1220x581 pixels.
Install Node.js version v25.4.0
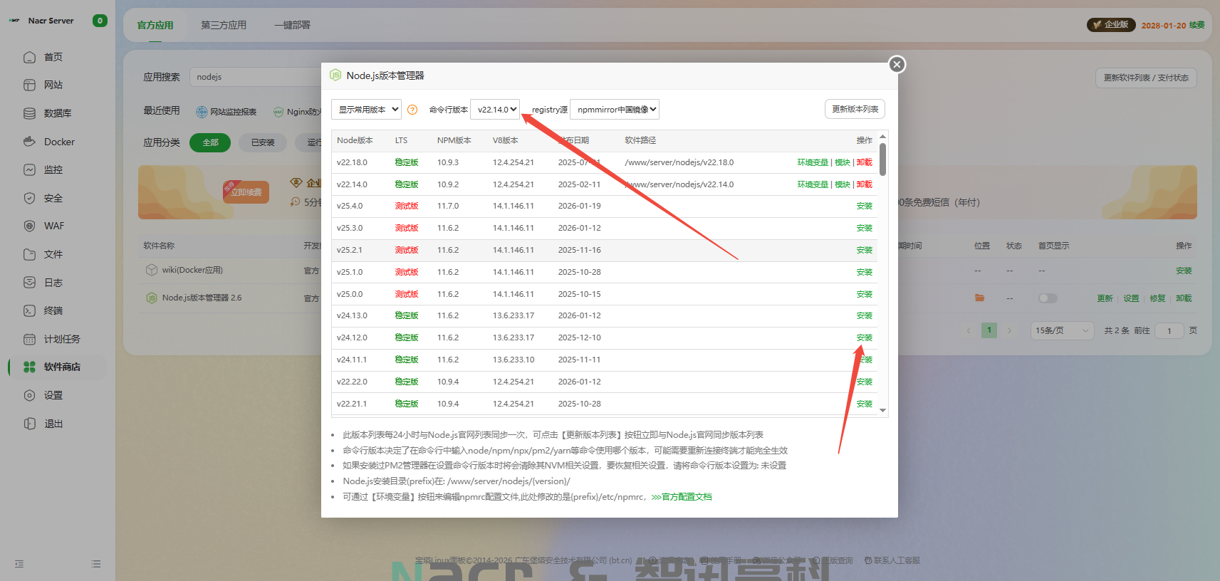coord(864,206)
